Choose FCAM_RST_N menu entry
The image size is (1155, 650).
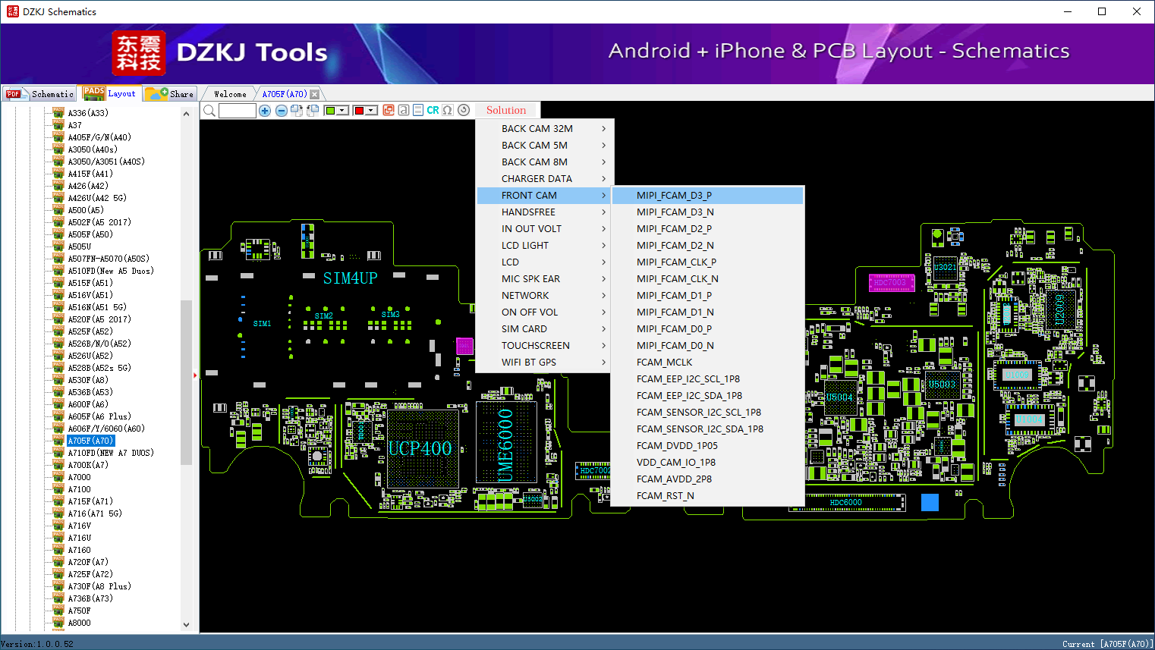click(707, 496)
